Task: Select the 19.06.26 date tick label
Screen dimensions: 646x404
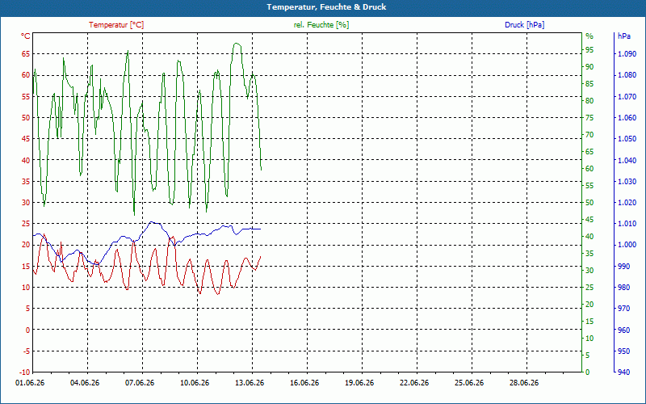Action: click(x=359, y=383)
